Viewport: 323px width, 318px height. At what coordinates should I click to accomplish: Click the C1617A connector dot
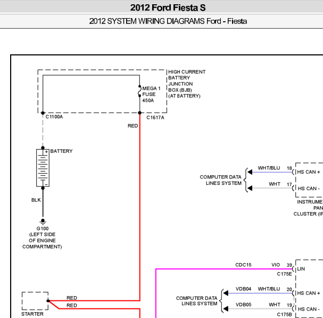pyautogui.click(x=139, y=113)
